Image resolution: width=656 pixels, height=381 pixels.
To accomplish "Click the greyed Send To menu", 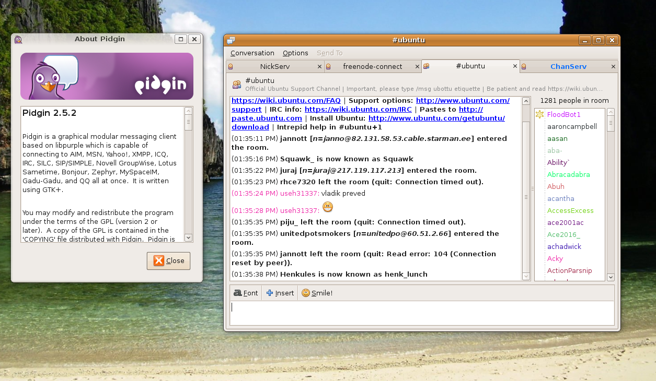I will (329, 53).
